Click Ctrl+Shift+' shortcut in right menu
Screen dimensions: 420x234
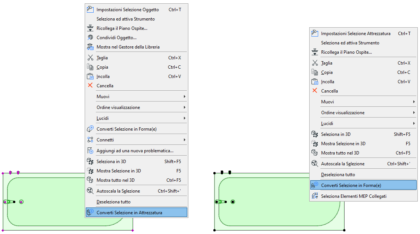pyautogui.click(x=399, y=163)
